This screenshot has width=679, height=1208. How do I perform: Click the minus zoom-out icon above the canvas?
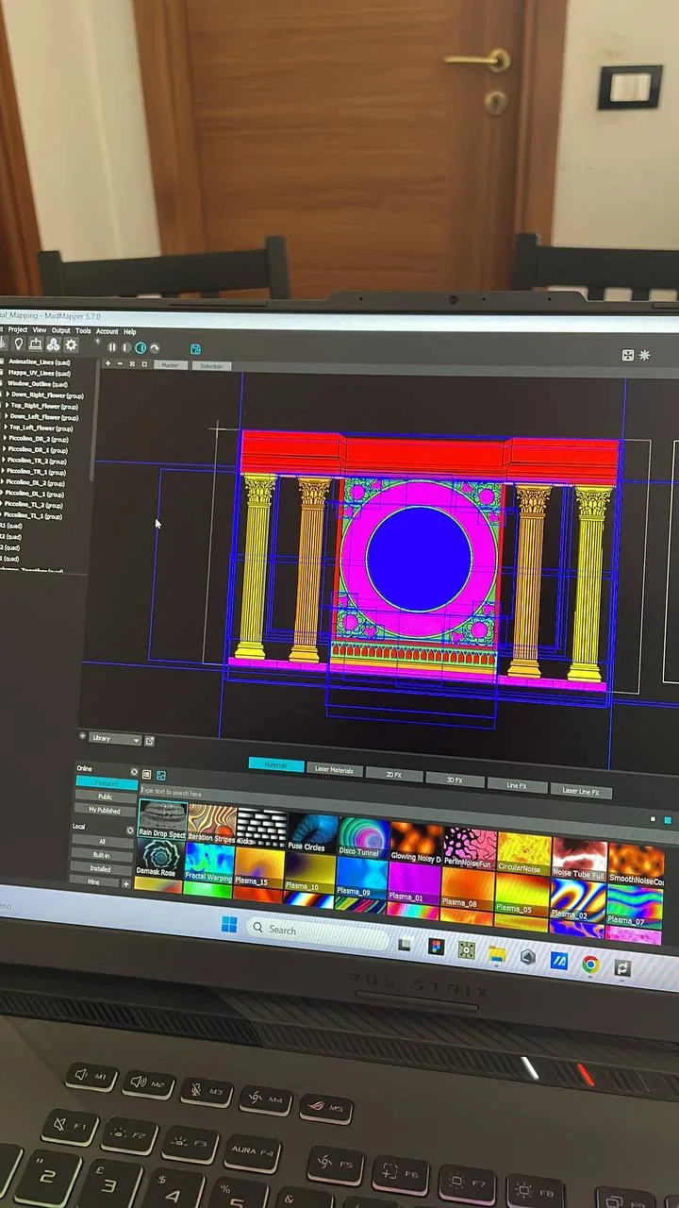(x=120, y=364)
